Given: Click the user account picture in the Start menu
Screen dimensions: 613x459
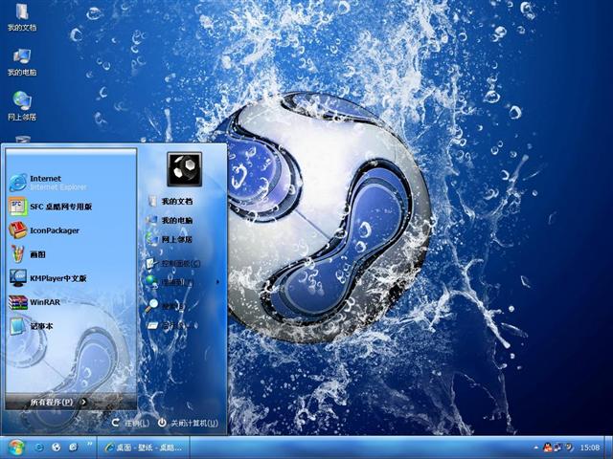Looking at the screenshot, I should click(182, 169).
